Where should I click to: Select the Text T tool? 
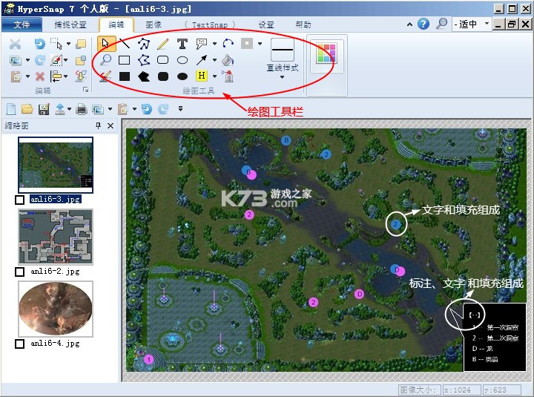pyautogui.click(x=182, y=44)
